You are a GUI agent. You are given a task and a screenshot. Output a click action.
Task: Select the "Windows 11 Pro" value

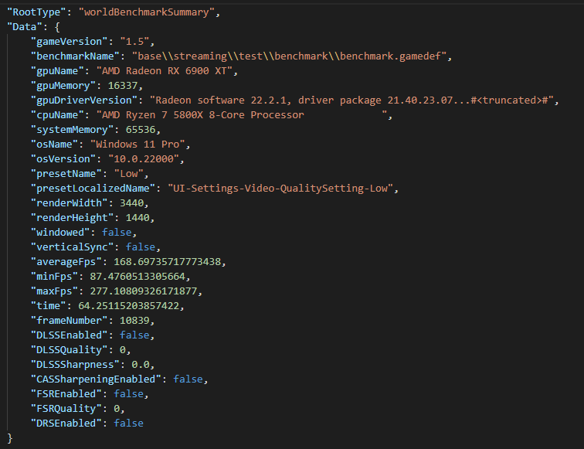(x=138, y=145)
